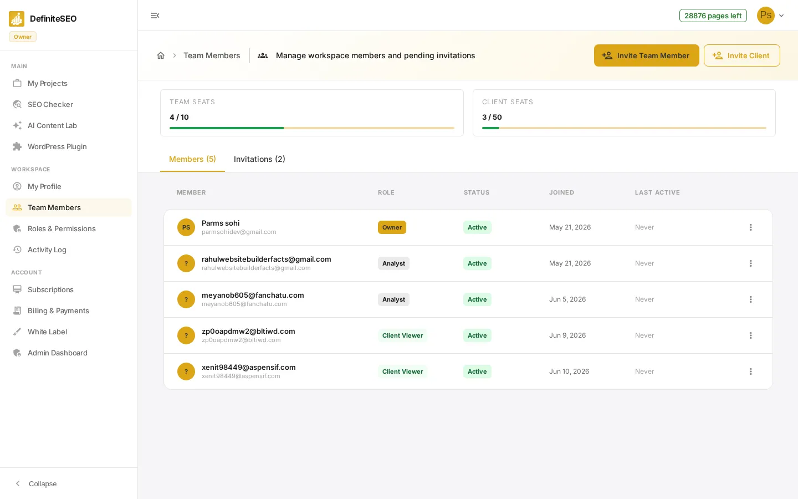Click the Invite Client button
Screen dimensions: 798x499
[741, 55]
